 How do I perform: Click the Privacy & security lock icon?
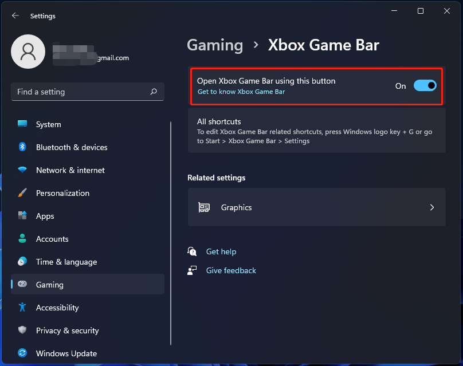click(23, 330)
